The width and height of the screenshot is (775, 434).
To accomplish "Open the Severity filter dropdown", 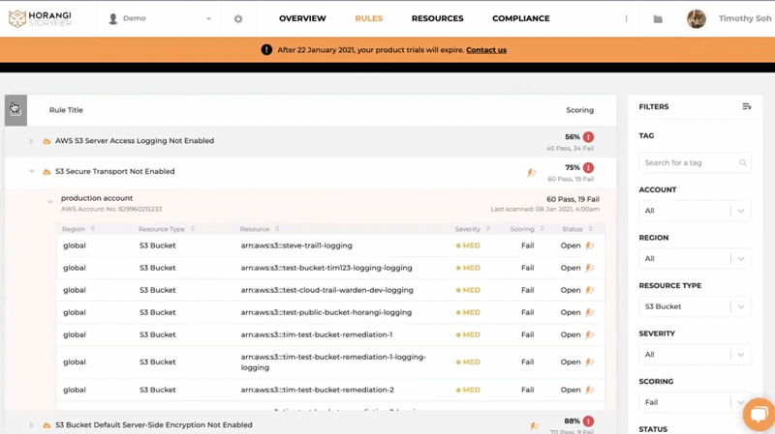I will (x=695, y=354).
